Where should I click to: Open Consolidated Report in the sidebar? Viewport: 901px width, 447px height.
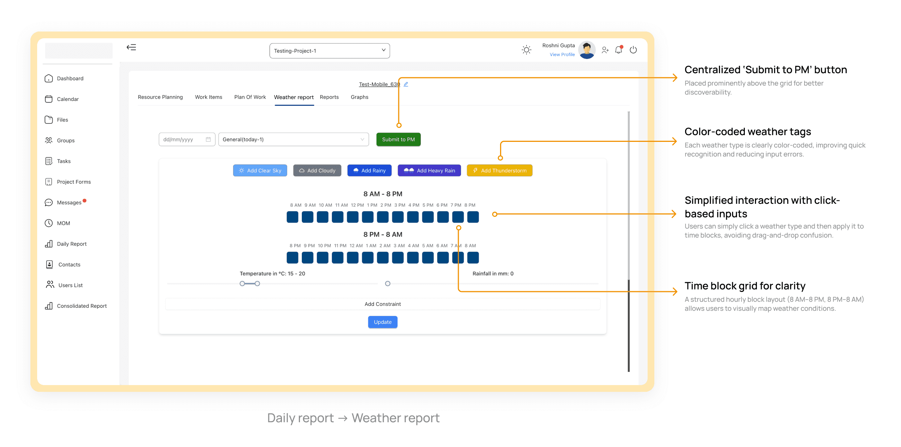(81, 306)
